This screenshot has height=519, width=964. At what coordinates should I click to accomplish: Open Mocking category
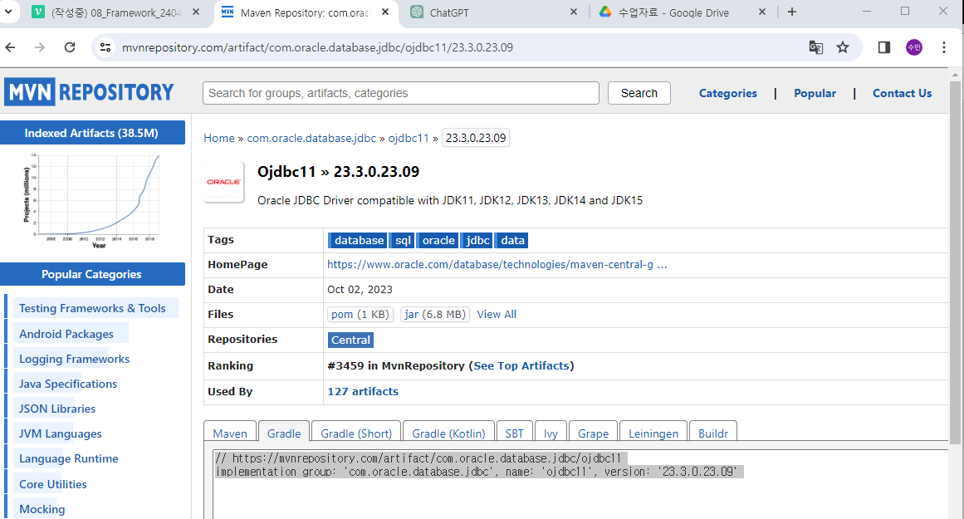(x=42, y=509)
